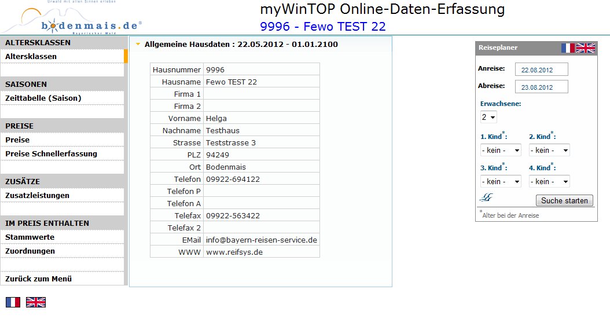Go to Zusatzleistungen
610x326 pixels.
(x=63, y=195)
